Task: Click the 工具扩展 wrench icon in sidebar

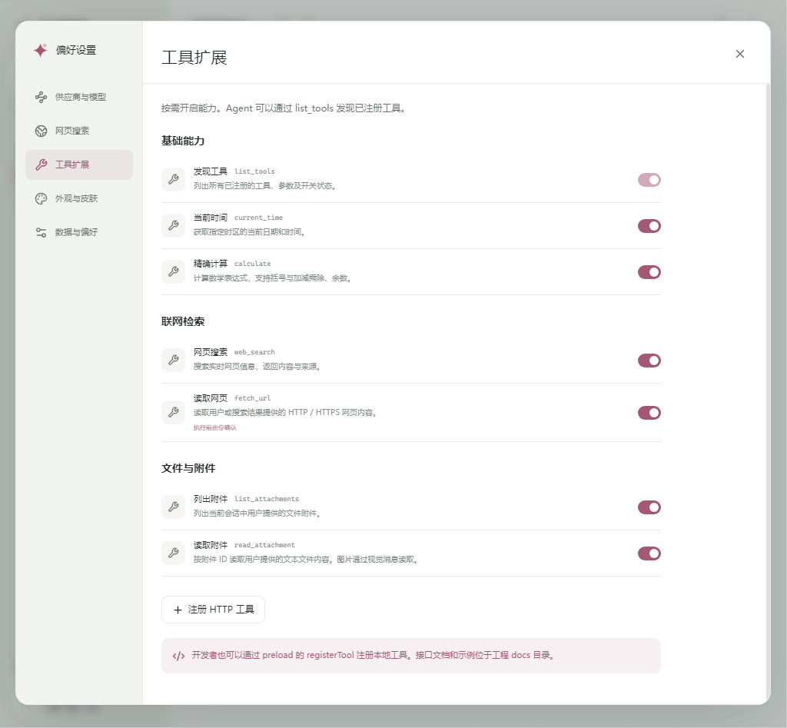Action: coord(42,165)
